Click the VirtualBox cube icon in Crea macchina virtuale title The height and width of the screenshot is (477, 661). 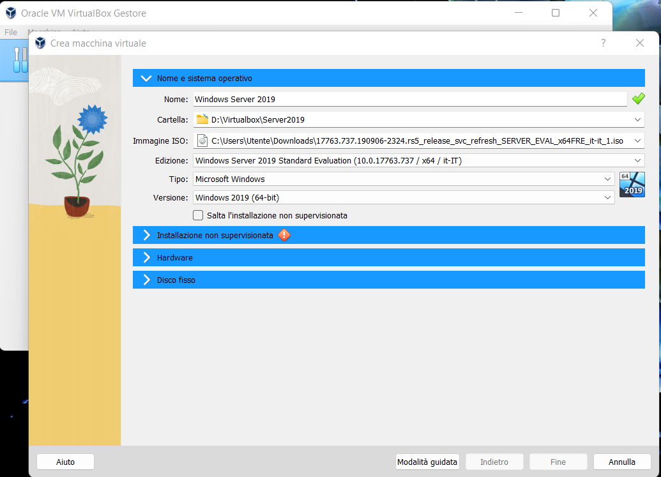[40, 43]
